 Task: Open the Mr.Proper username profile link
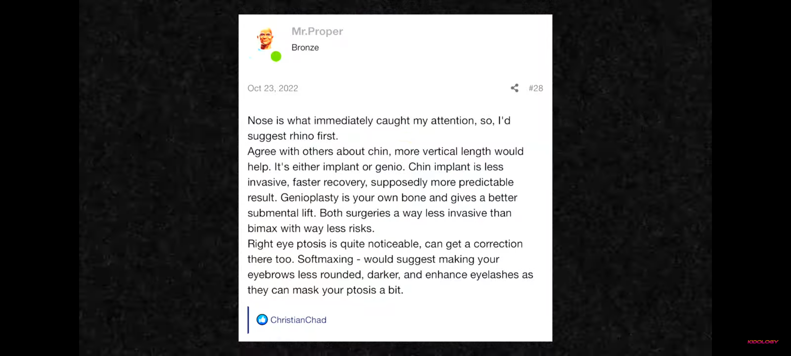point(317,31)
